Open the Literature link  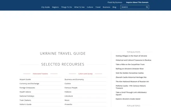[69, 96]
